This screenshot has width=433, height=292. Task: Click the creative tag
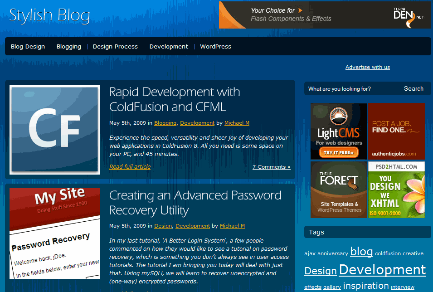[x=413, y=253]
